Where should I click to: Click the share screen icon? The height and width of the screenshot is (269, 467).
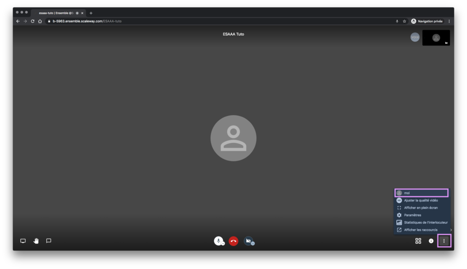tap(23, 241)
